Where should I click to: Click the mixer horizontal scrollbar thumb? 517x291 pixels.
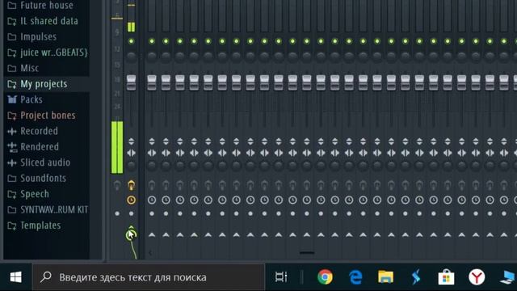point(307,253)
